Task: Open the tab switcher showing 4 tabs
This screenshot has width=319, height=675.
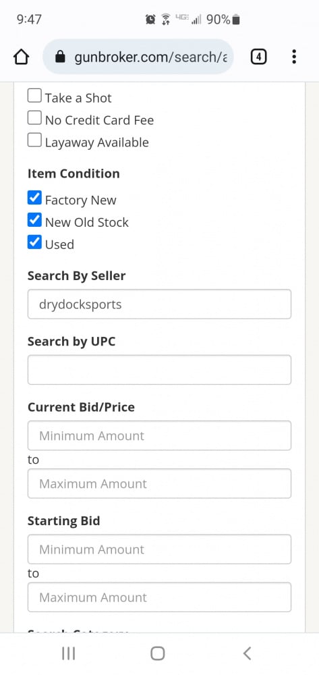Action: [x=258, y=57]
